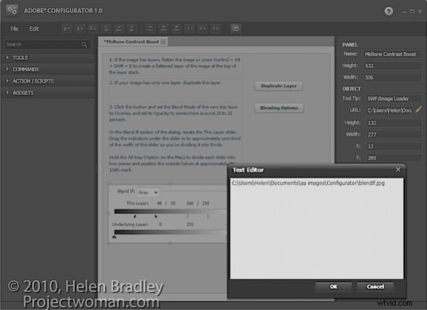Click the fourth align icon in toolbar
The height and width of the screenshot is (310, 427).
pyautogui.click(x=106, y=29)
